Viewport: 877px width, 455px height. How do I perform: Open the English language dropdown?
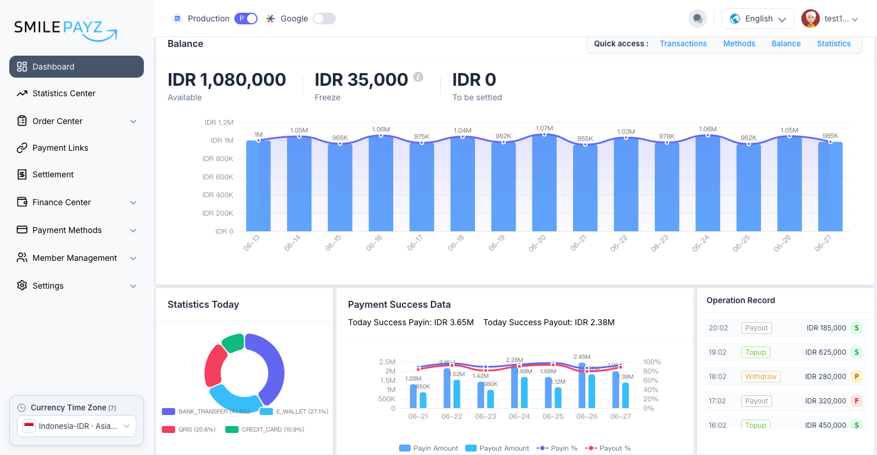pyautogui.click(x=758, y=19)
